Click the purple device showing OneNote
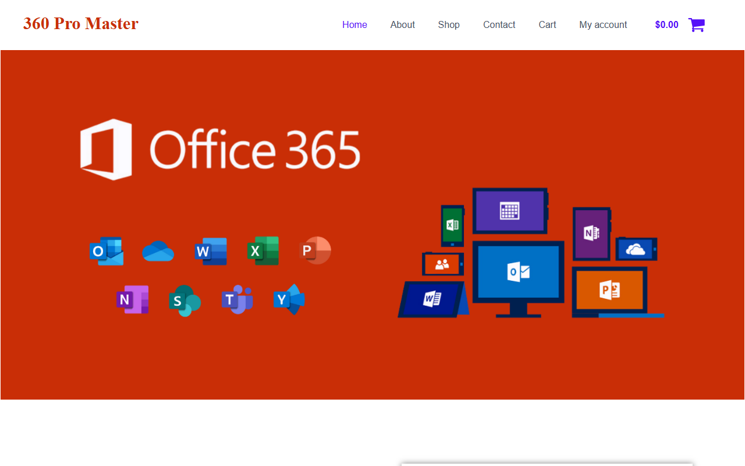 (592, 234)
